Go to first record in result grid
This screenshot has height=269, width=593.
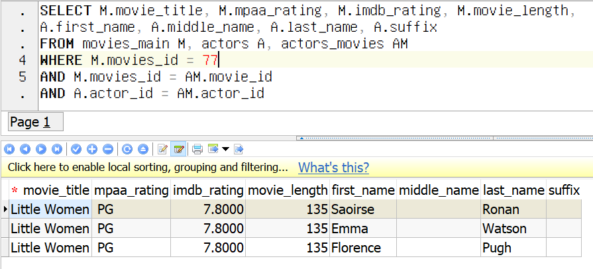[x=9, y=150]
